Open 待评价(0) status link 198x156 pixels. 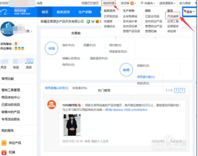[68, 65]
